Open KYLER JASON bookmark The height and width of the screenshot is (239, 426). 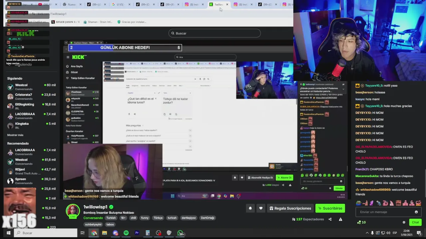(x=66, y=22)
